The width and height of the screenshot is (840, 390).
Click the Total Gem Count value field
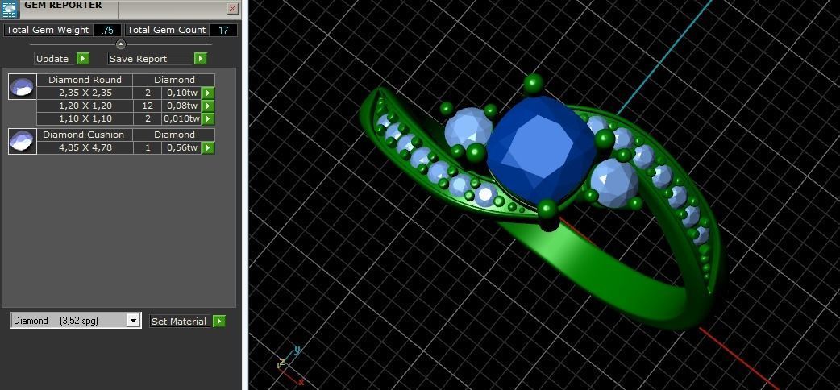(222, 30)
